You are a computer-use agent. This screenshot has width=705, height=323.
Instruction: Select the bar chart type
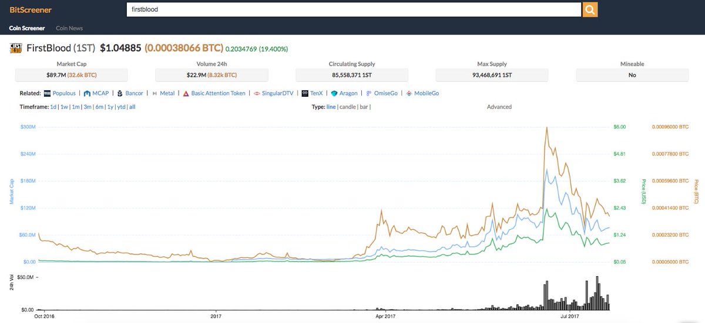coord(364,107)
